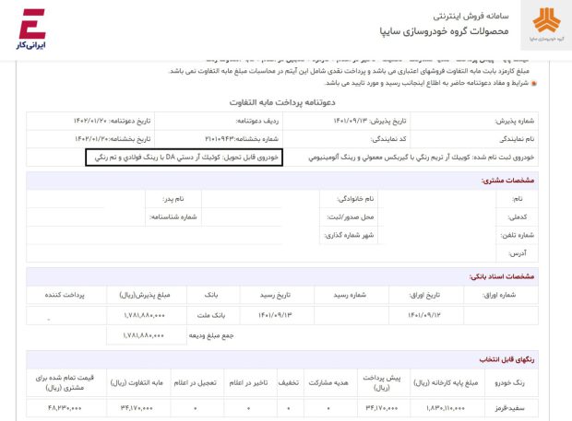This screenshot has height=421, width=572.
Task: Click the 'کدملی' label
Action: point(518,217)
